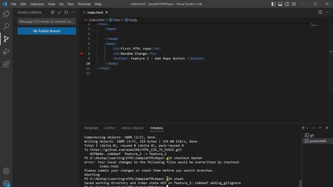Create a new terminal with plus icon

tap(303, 128)
